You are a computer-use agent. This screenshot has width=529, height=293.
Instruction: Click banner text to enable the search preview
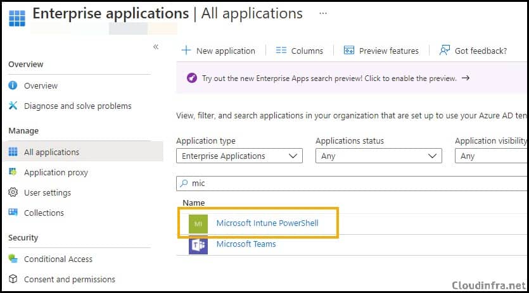click(329, 78)
